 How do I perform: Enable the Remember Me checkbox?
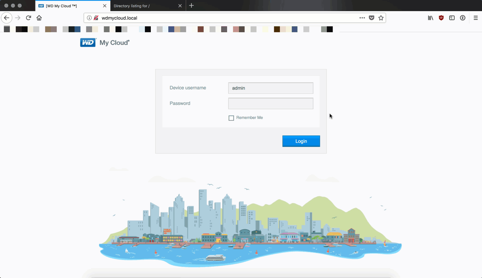pyautogui.click(x=231, y=118)
